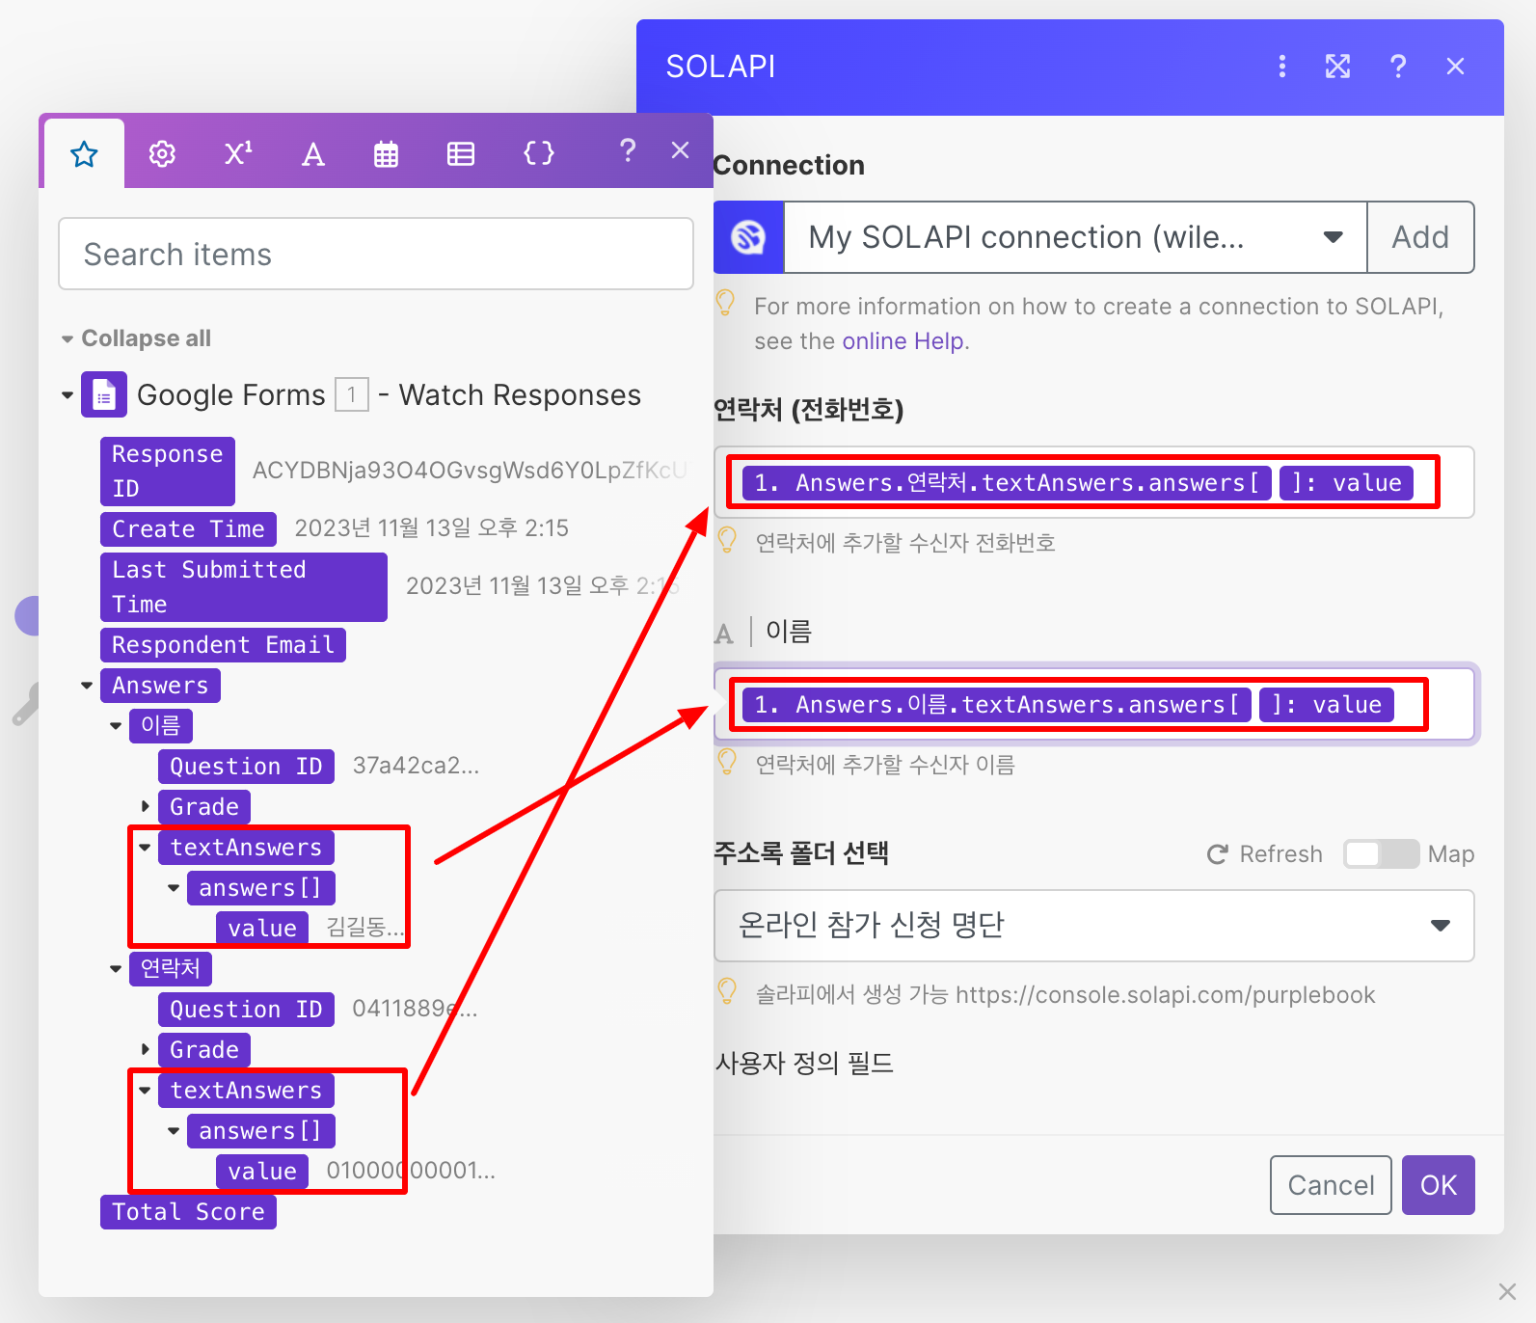Click Response ID value text
Screen dimensions: 1536x1323
click(471, 471)
